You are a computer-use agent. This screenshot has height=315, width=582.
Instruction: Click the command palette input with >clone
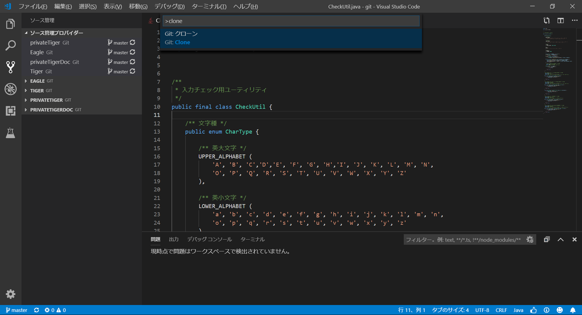[291, 21]
